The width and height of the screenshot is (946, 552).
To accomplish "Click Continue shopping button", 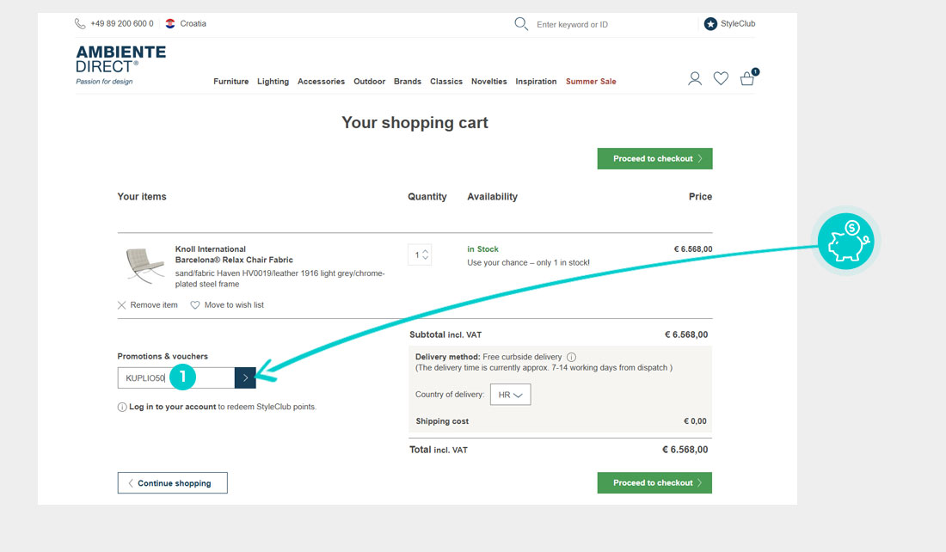I will pyautogui.click(x=173, y=483).
